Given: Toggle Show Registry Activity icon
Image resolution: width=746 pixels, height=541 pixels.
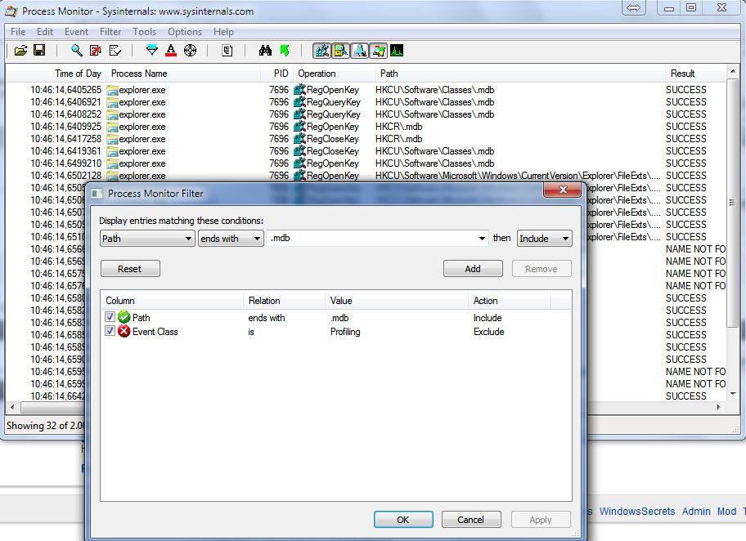Looking at the screenshot, I should point(321,51).
